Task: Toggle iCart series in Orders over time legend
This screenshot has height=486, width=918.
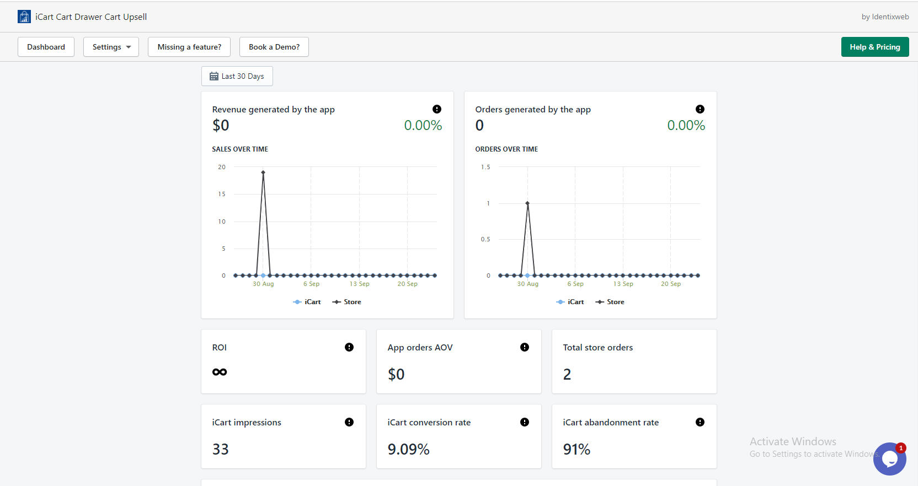Action: point(570,302)
